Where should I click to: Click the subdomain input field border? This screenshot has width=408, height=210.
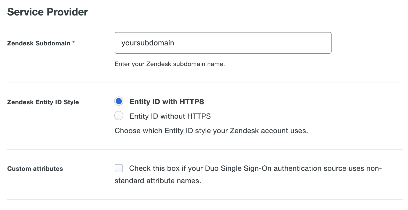(223, 33)
